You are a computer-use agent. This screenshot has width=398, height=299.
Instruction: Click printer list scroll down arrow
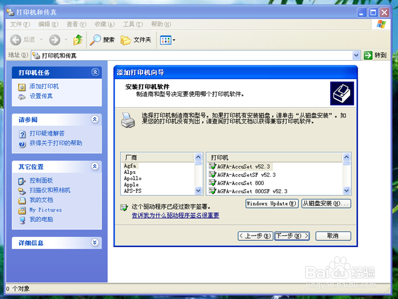point(347,190)
